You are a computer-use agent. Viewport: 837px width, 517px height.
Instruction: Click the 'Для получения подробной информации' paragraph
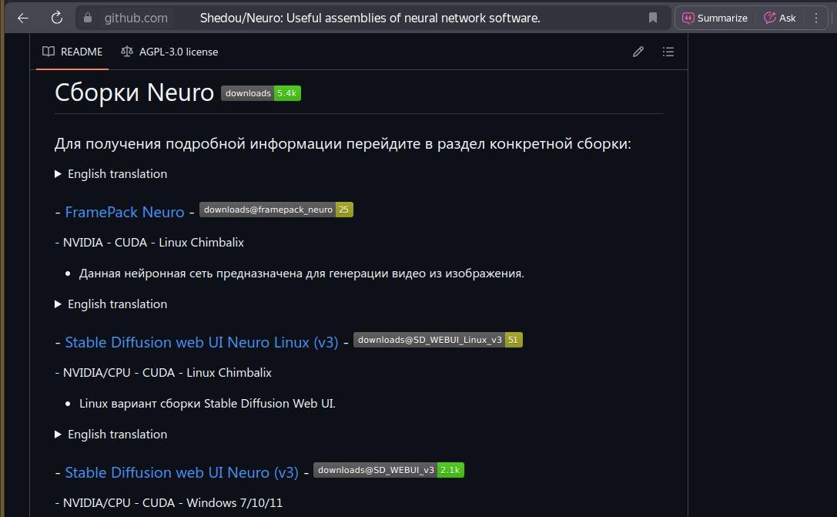pyautogui.click(x=343, y=143)
